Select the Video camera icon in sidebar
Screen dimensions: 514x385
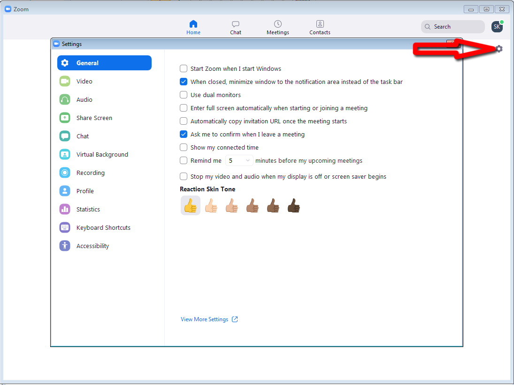65,81
